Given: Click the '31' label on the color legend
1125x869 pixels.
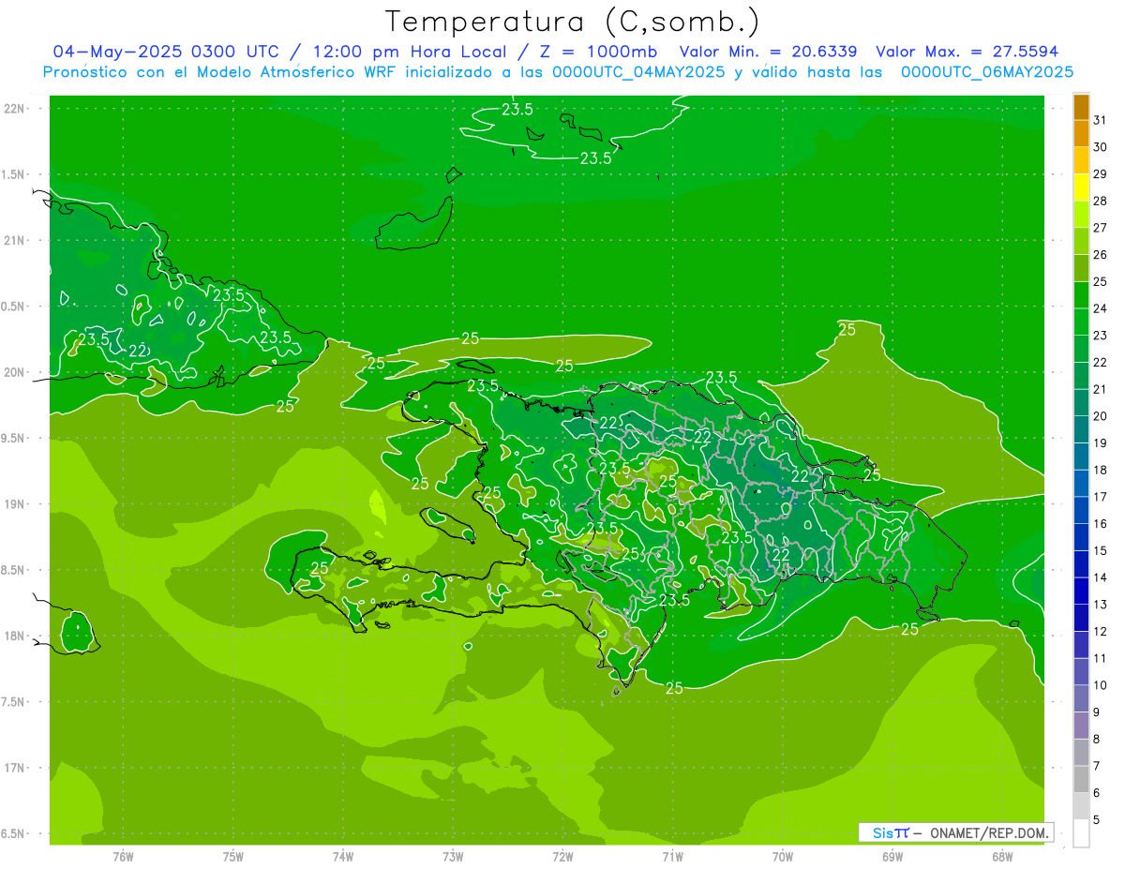Looking at the screenshot, I should click(1100, 120).
